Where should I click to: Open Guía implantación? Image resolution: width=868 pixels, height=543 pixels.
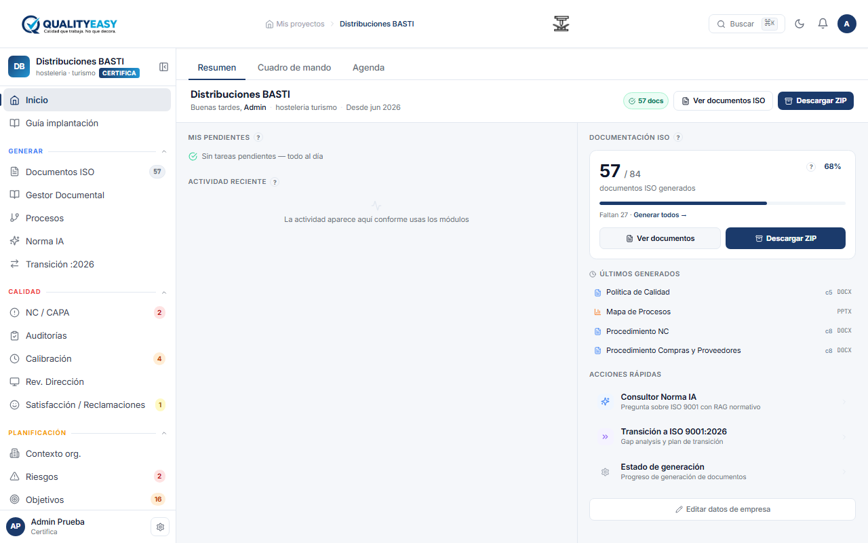coord(87,123)
